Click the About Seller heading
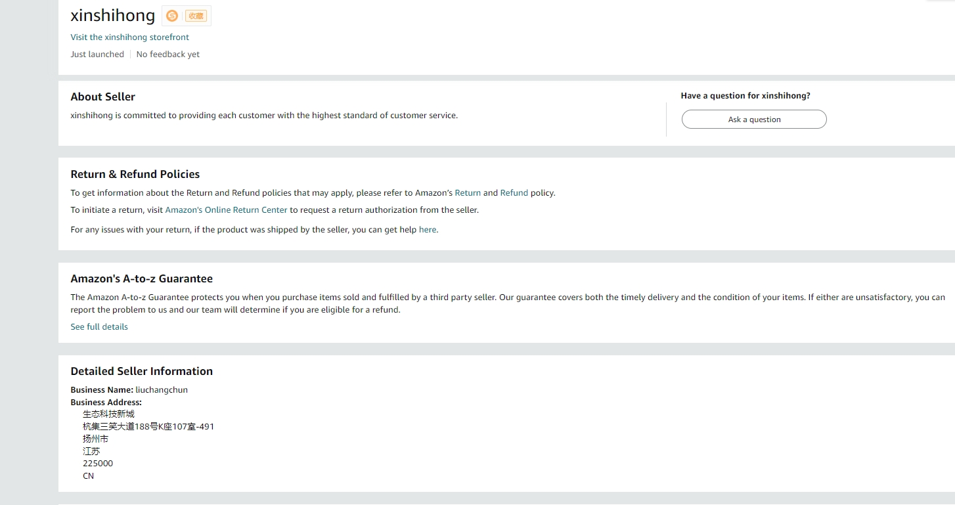 pyautogui.click(x=102, y=97)
